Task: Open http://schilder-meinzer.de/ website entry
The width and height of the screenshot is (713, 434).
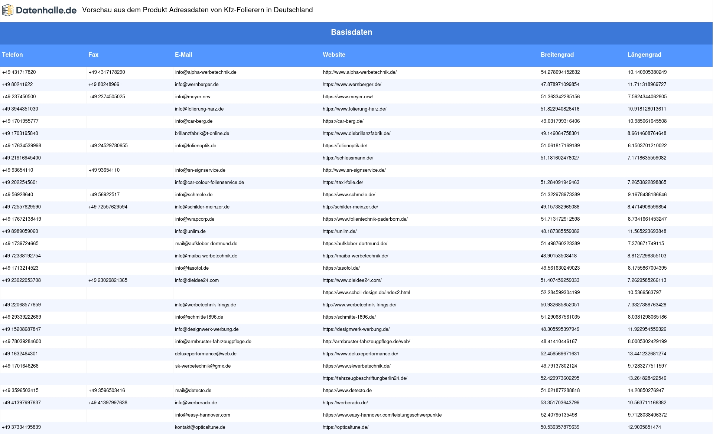Action: pyautogui.click(x=350, y=207)
